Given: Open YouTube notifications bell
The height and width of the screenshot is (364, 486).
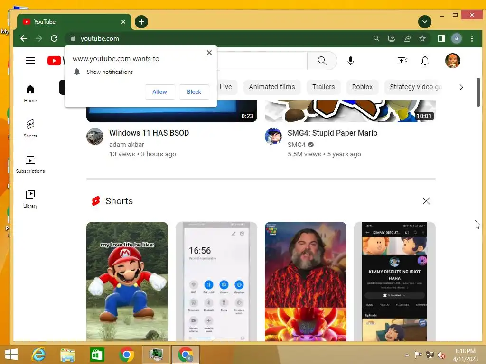Looking at the screenshot, I should (425, 60).
